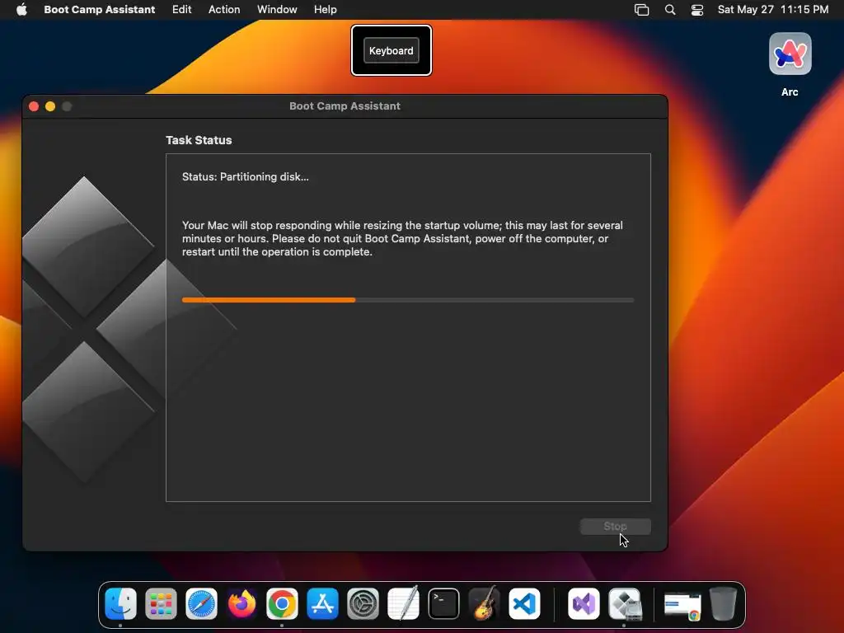
Task: Click the partitioning progress bar
Action: pyautogui.click(x=408, y=300)
